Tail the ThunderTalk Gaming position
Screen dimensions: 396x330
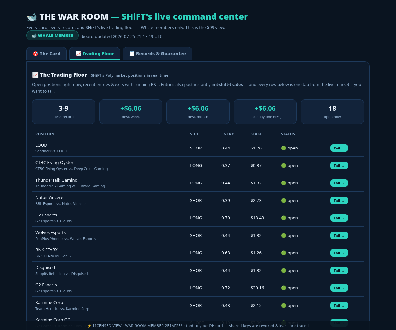pos(339,183)
